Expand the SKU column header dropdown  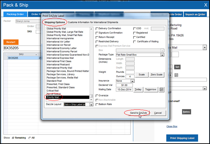click(36, 55)
